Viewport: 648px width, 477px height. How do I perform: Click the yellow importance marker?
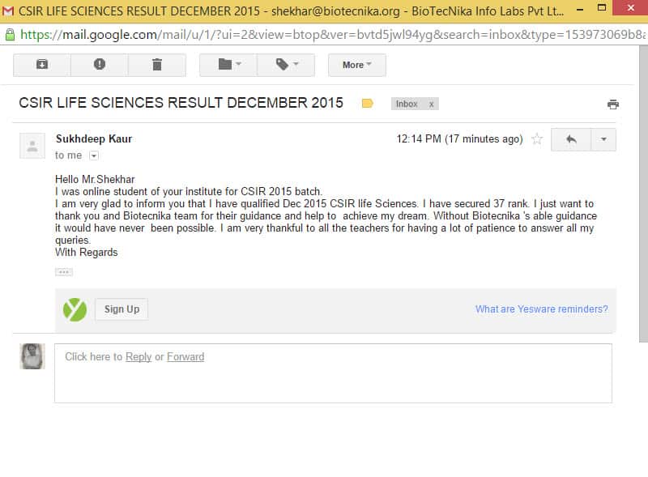point(368,104)
